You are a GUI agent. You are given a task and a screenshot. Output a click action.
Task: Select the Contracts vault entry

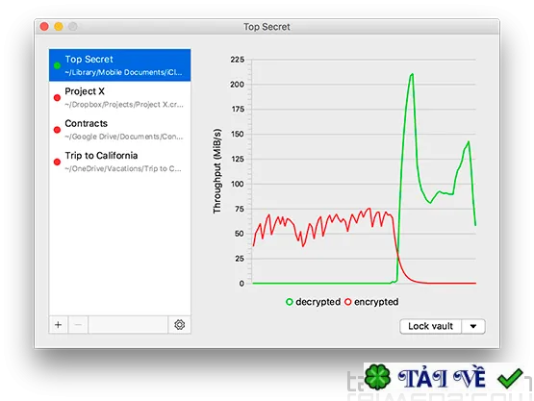(x=120, y=130)
